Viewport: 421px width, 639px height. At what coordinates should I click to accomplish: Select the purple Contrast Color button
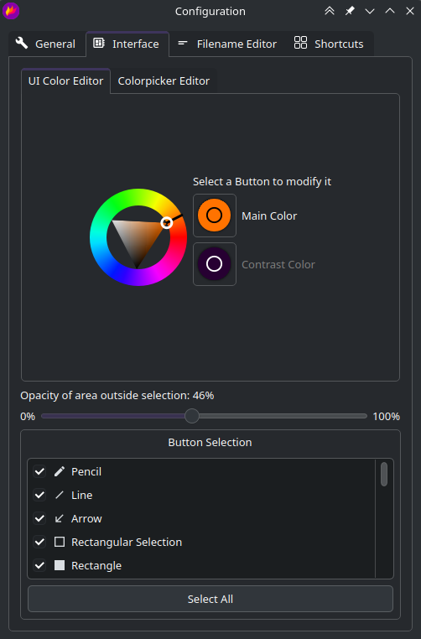coord(215,264)
